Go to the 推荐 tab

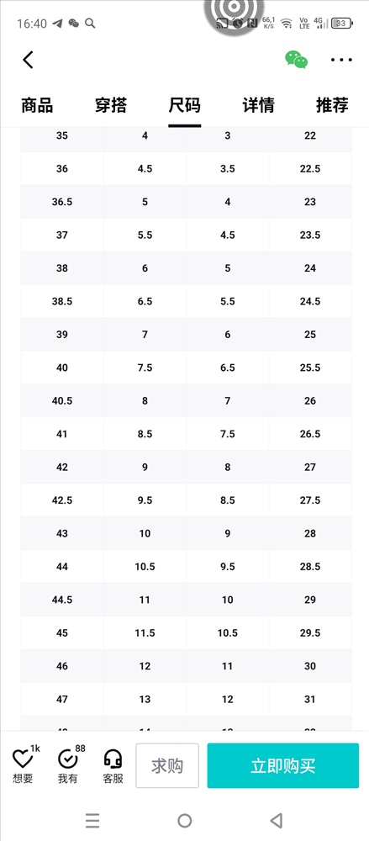coord(332,105)
